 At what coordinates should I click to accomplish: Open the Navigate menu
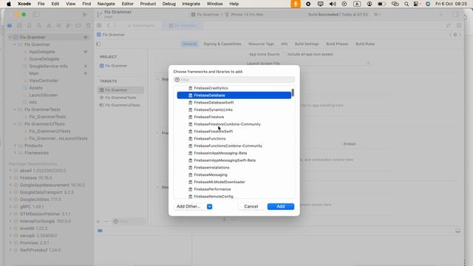(106, 4)
